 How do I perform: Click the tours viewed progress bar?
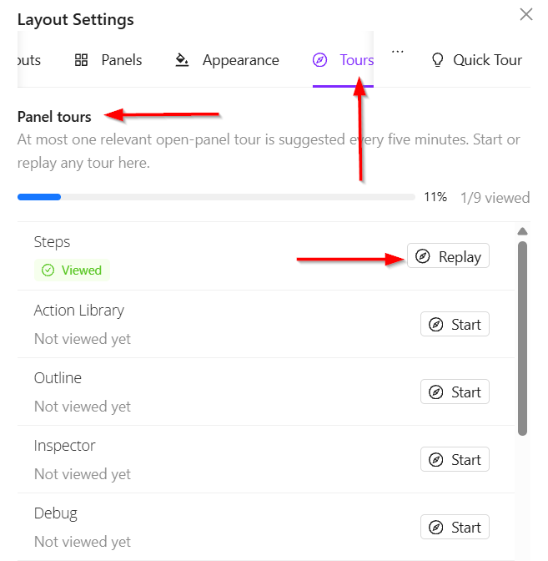(x=216, y=197)
